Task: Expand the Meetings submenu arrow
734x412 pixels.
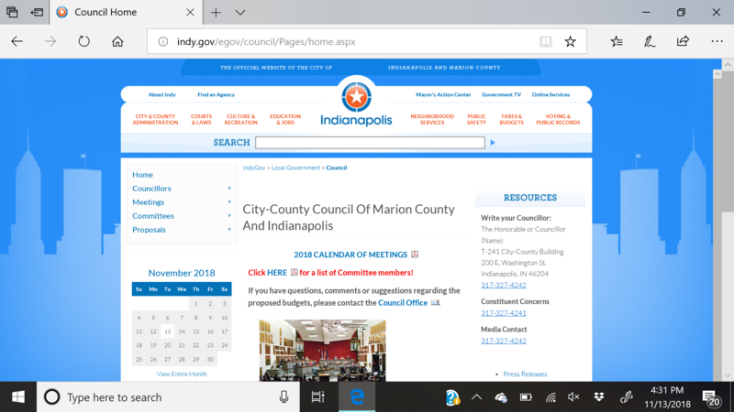Action: click(229, 201)
